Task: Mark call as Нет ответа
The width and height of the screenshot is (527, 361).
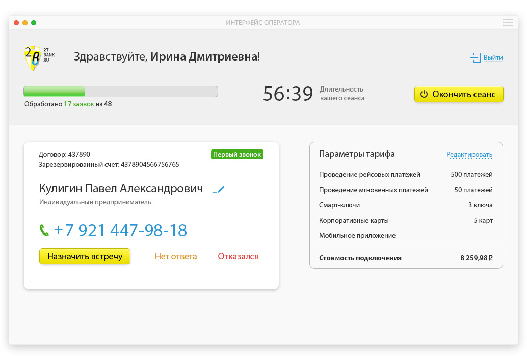Action: point(176,257)
